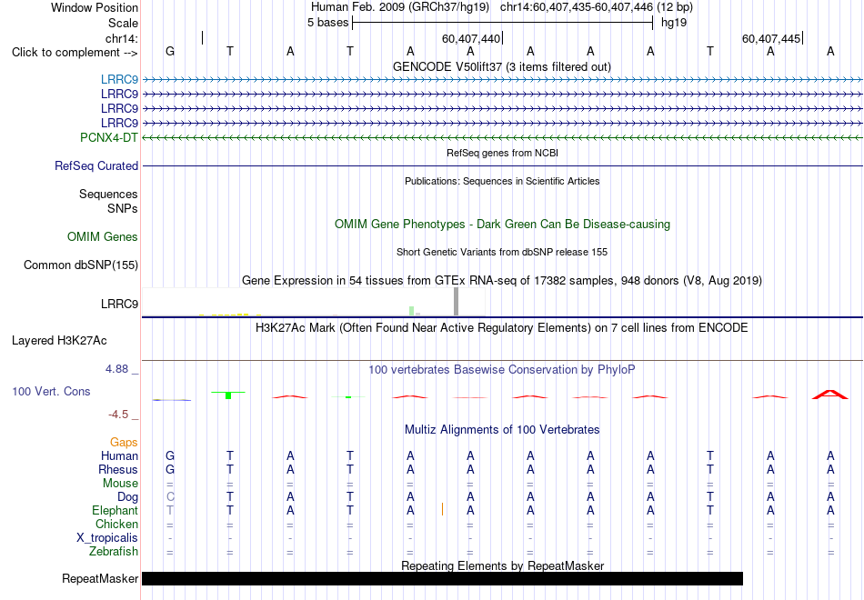The width and height of the screenshot is (864, 600).
Task: Open "100 vertebrates Basewise Conservation by PhyloP" title
Action: point(502,370)
